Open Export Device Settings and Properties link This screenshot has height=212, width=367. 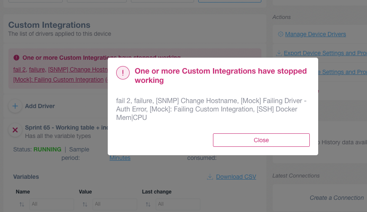325,53
